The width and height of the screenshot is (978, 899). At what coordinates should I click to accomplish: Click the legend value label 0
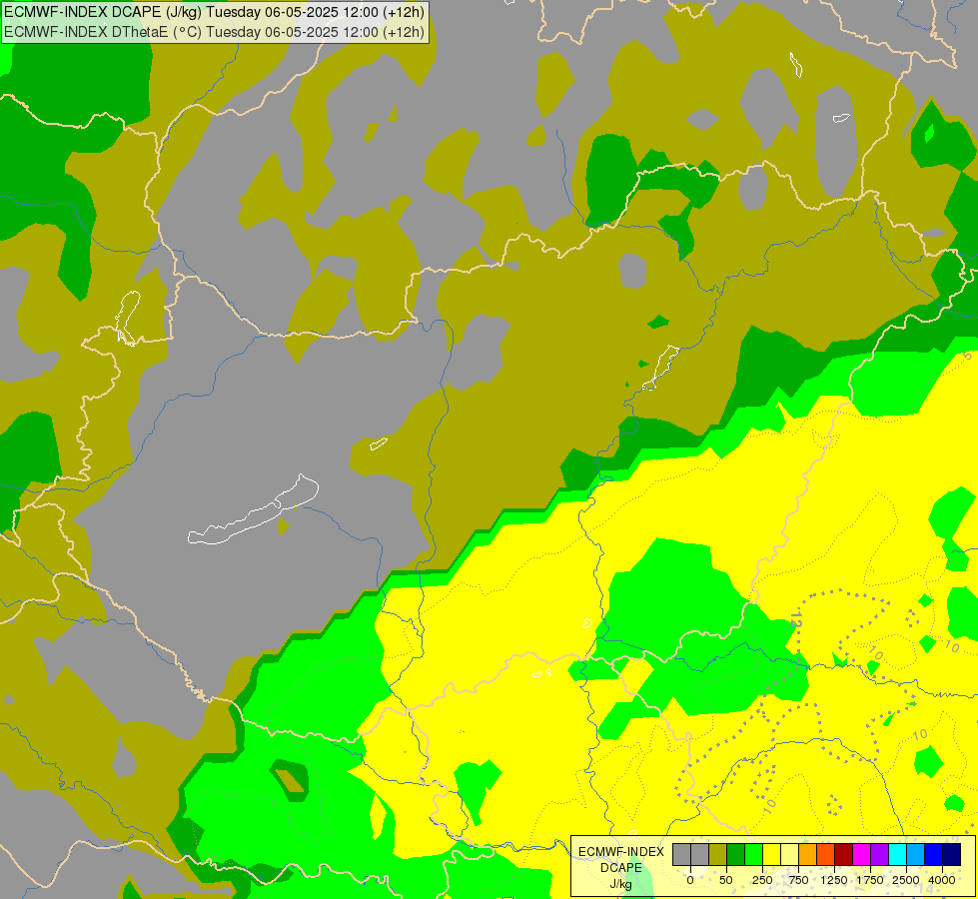pyautogui.click(x=690, y=880)
